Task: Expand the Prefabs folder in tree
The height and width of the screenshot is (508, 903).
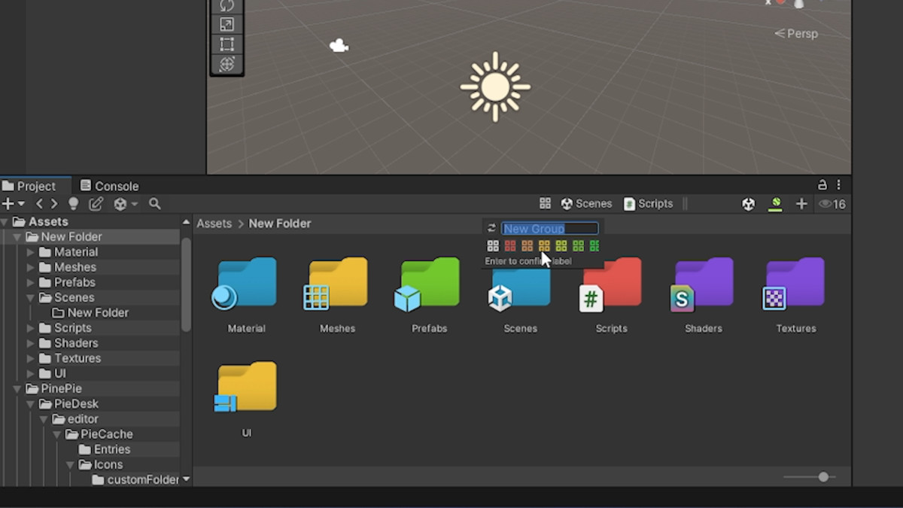Action: [x=31, y=282]
